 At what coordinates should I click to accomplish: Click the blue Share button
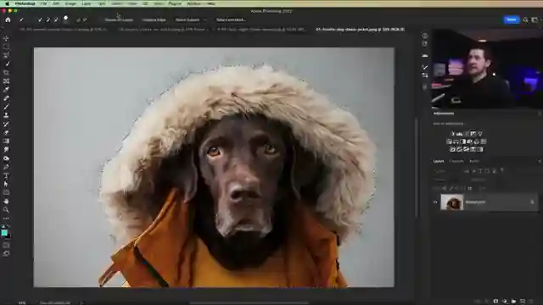pyautogui.click(x=511, y=19)
